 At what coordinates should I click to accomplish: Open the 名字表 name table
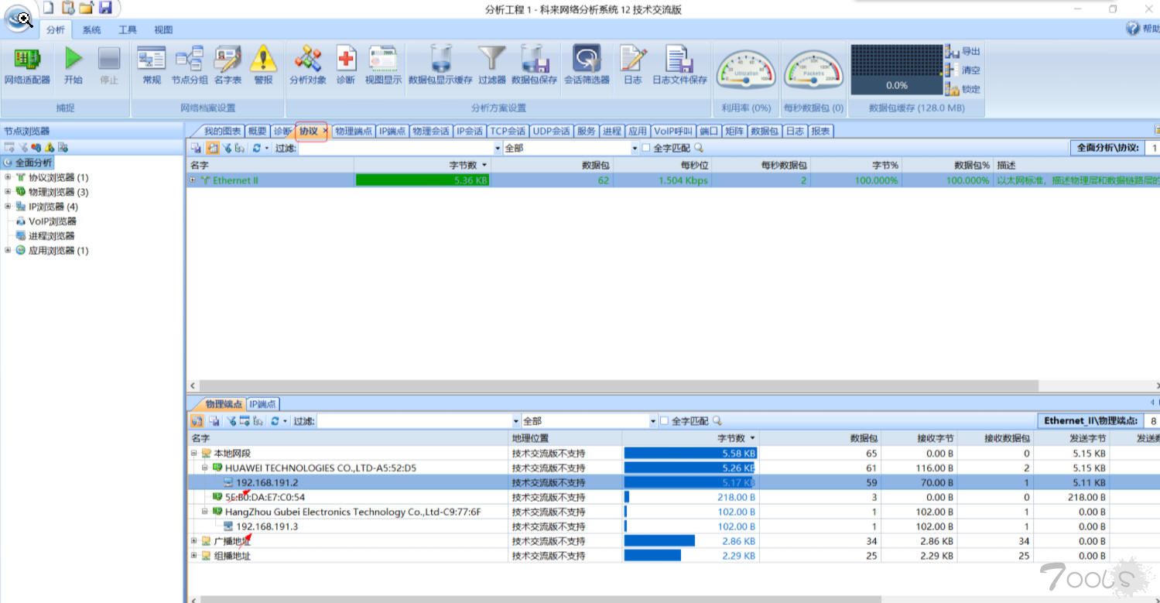[228, 66]
